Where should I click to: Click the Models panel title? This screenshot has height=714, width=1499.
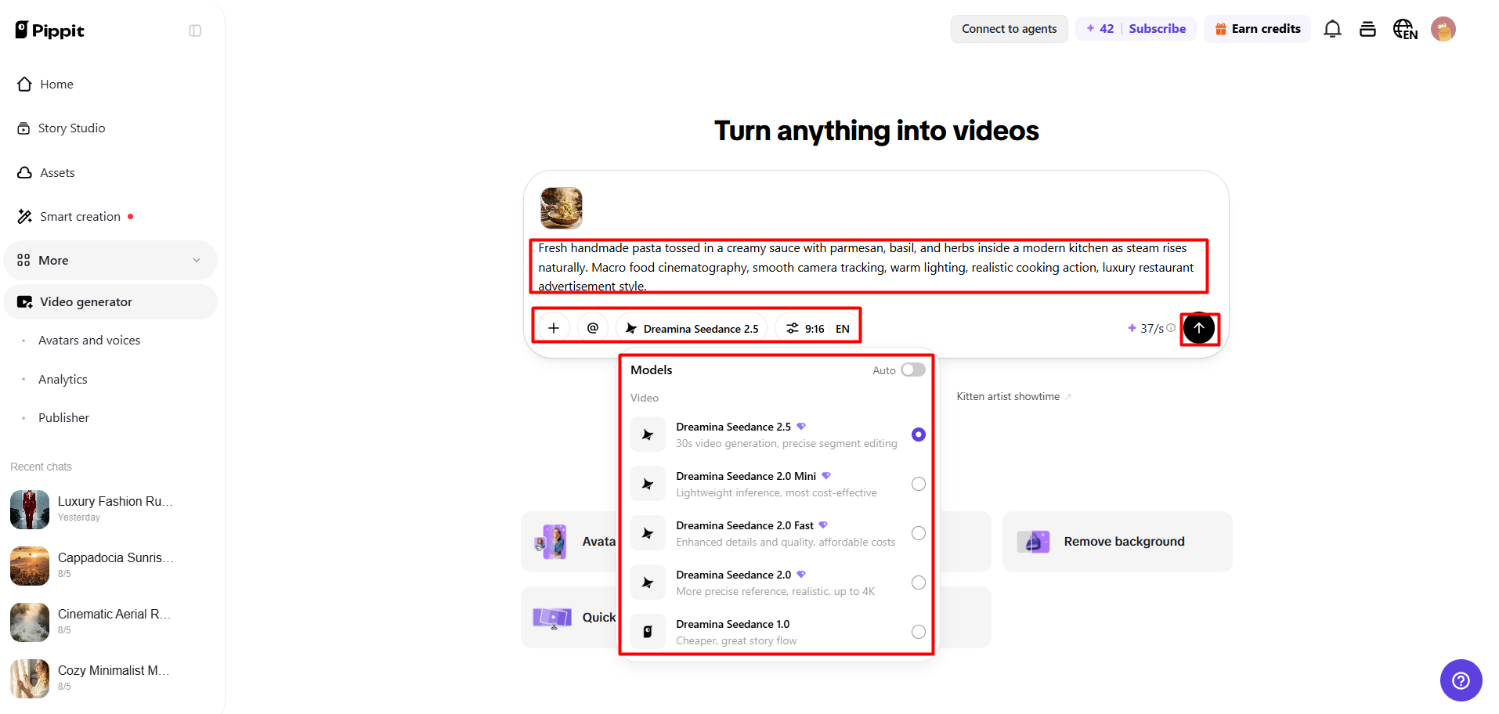[652, 370]
